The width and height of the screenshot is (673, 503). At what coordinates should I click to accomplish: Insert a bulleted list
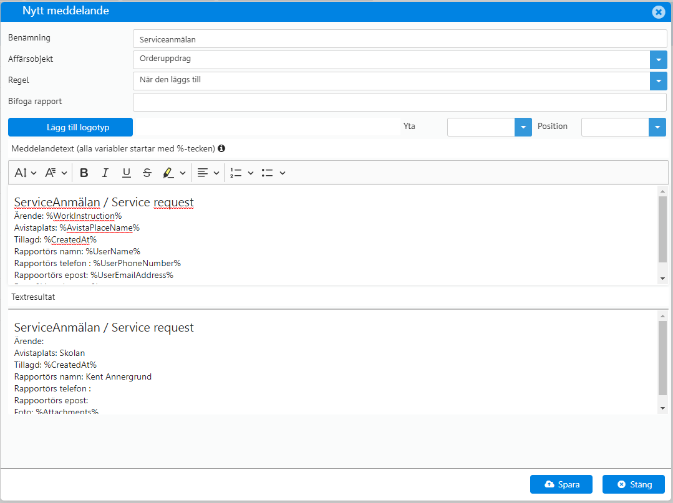268,173
